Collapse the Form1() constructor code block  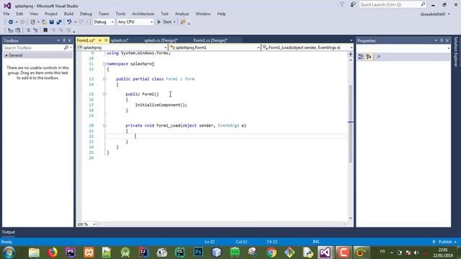(104, 94)
